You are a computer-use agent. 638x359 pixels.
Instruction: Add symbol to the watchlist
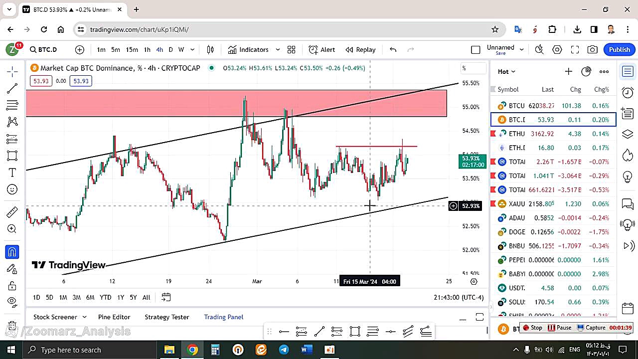[x=568, y=71]
